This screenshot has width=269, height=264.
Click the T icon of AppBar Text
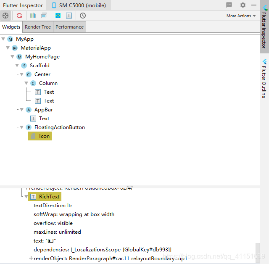(x=33, y=119)
